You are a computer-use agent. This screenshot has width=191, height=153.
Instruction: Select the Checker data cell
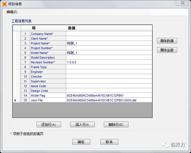pyautogui.click(x=109, y=76)
